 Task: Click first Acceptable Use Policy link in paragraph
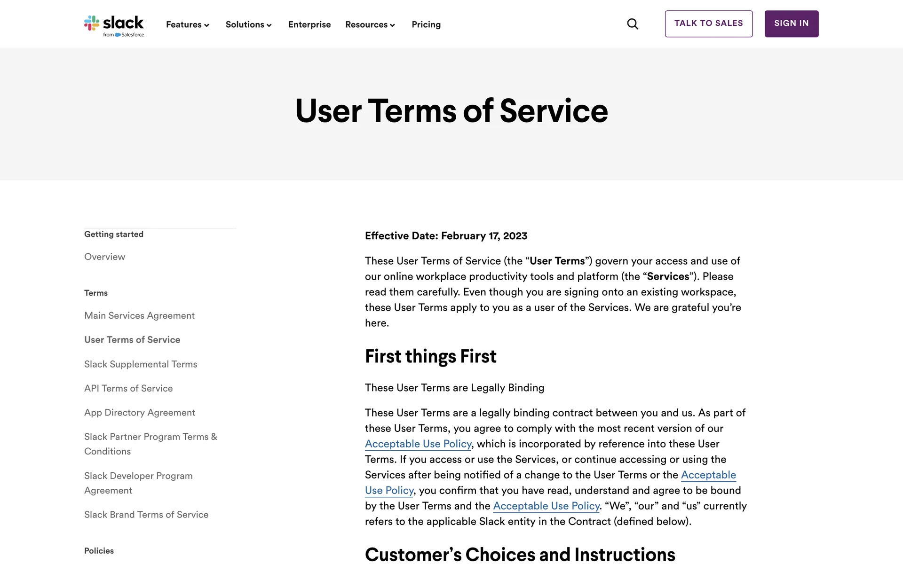click(x=418, y=444)
